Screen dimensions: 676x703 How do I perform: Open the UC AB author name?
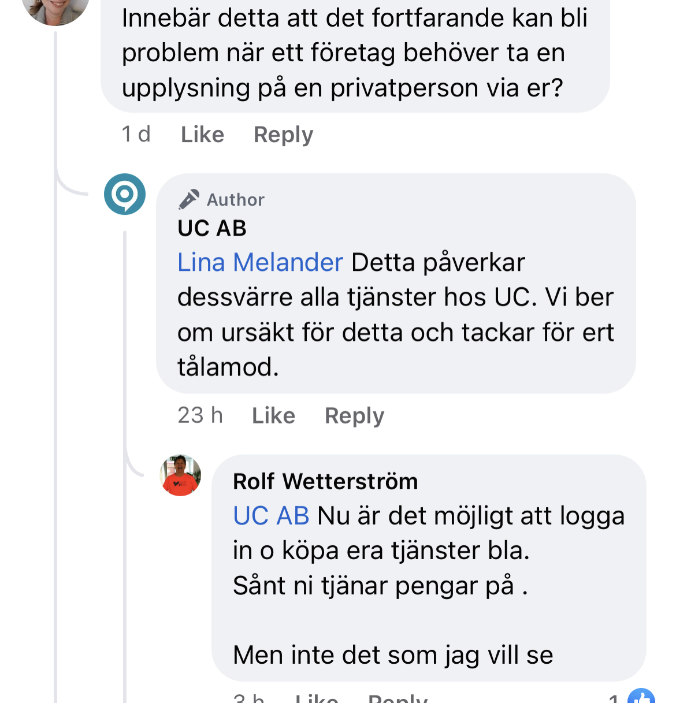click(x=212, y=229)
